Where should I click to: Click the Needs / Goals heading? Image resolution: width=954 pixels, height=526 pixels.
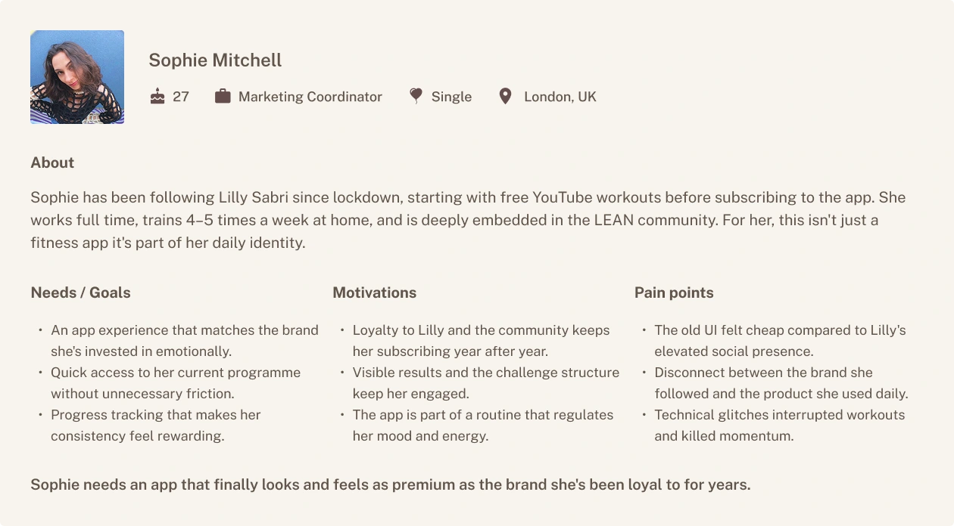pyautogui.click(x=80, y=292)
